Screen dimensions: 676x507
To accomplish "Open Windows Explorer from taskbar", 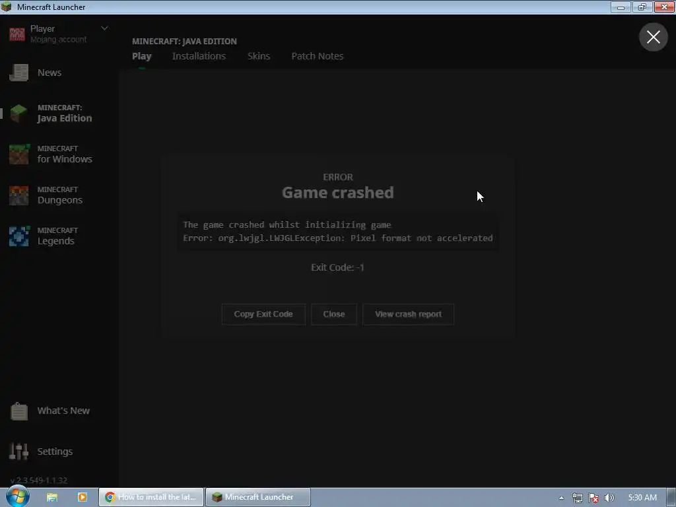I will [52, 497].
